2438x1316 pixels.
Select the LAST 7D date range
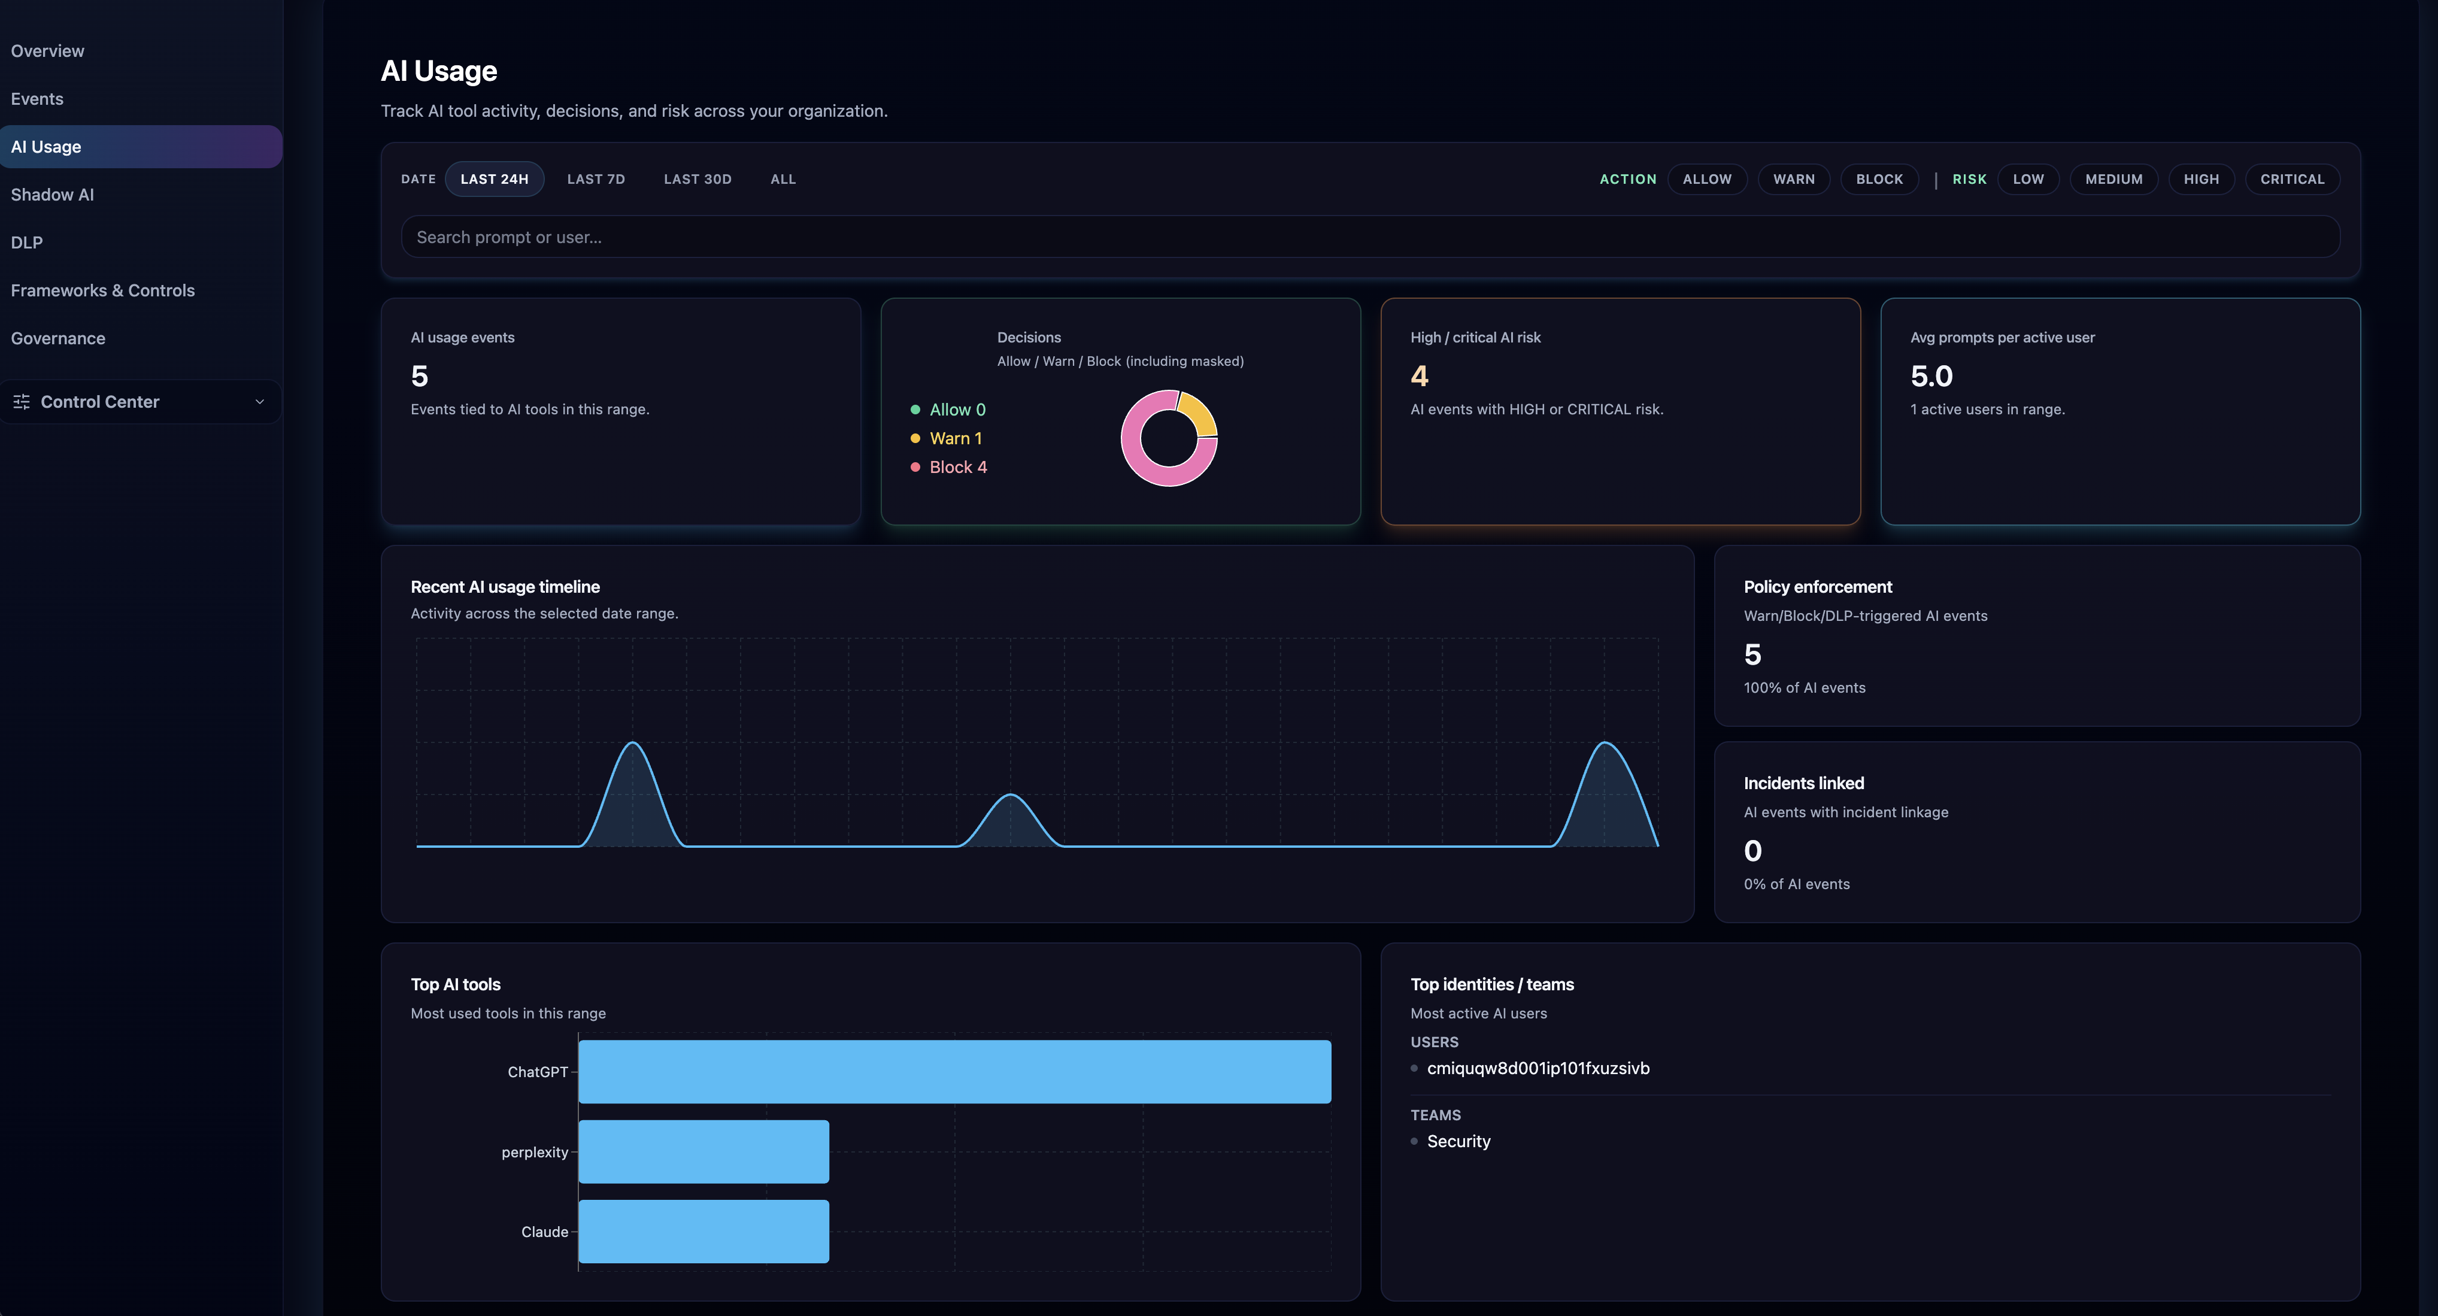(595, 179)
